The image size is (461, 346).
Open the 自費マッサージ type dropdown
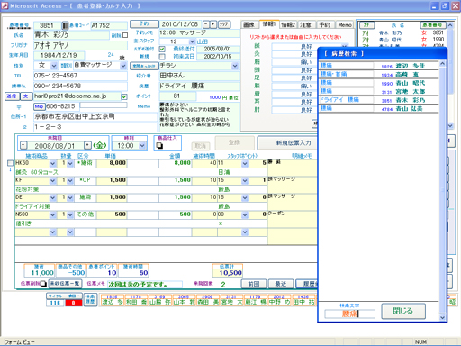(123, 66)
